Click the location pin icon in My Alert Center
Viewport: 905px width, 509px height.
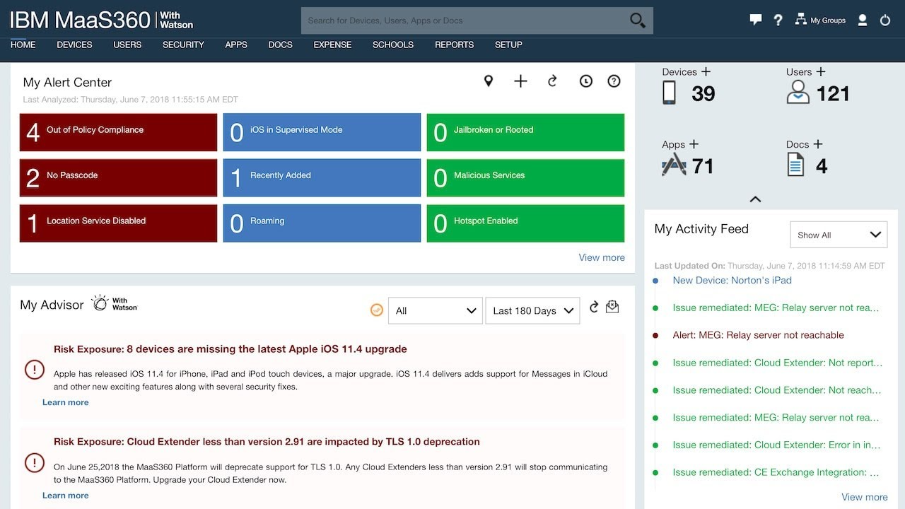pos(489,81)
